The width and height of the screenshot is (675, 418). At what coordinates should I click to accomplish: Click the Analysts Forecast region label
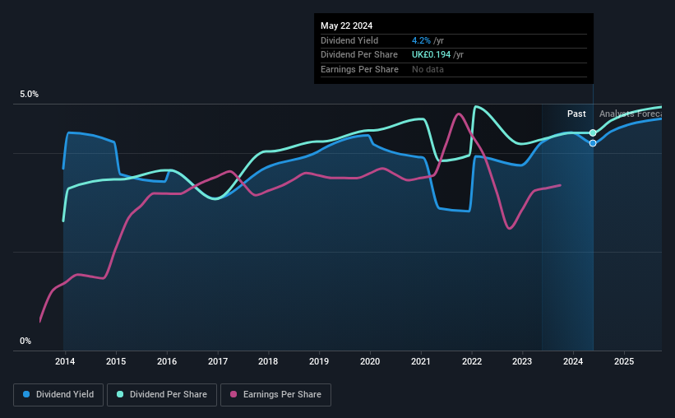[x=631, y=114]
